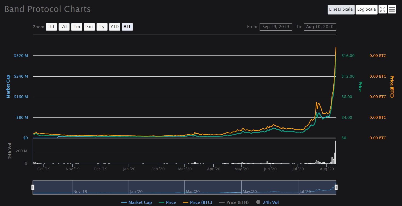
Task: Click the $240 M market cap label
Action: pos(21,76)
